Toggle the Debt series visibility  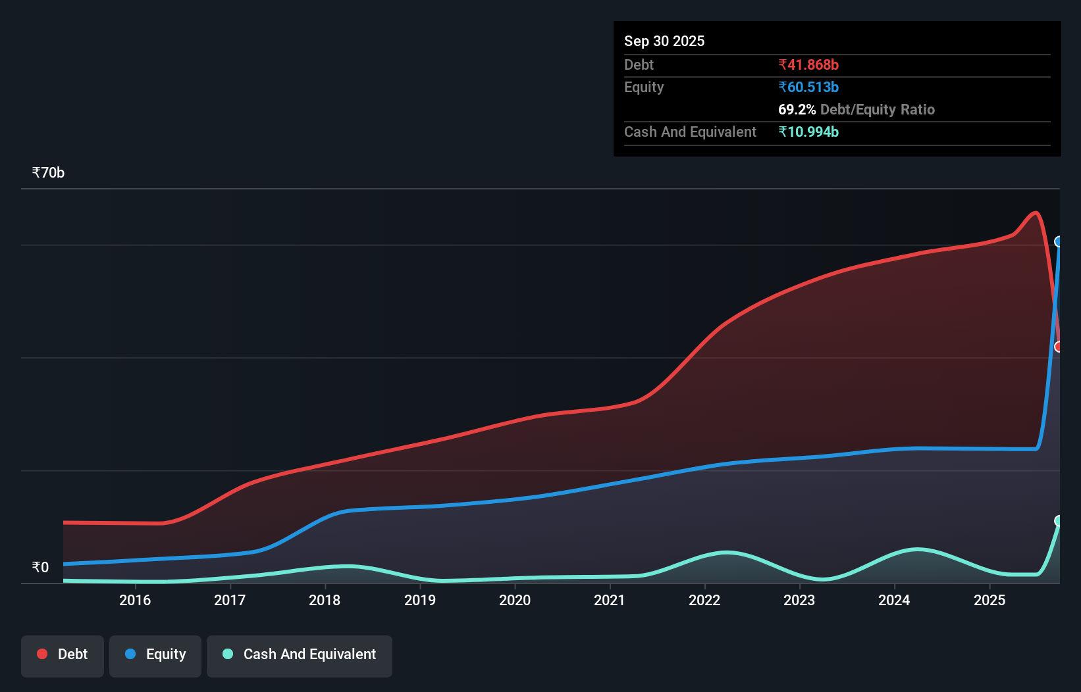63,654
